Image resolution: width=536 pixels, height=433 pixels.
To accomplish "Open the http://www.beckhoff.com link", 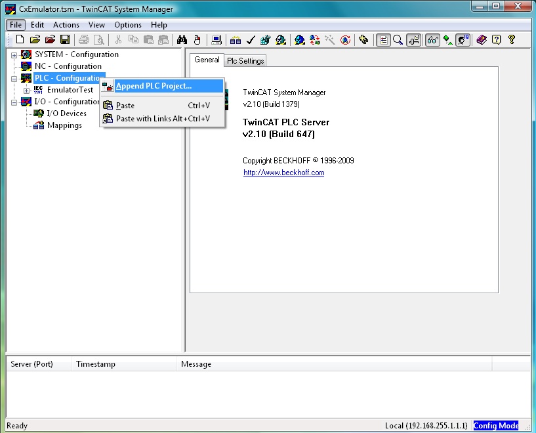I will coord(283,173).
